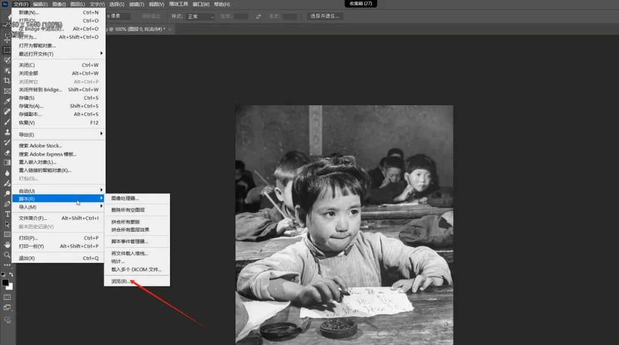The image size is (619, 345).
Task: Change screen mode icon in toolbar
Action: (x=7, y=308)
